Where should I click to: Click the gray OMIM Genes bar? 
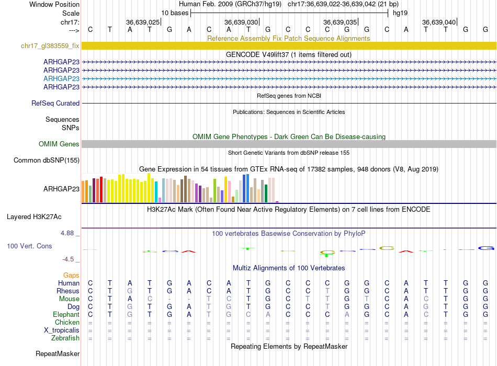tap(289, 144)
